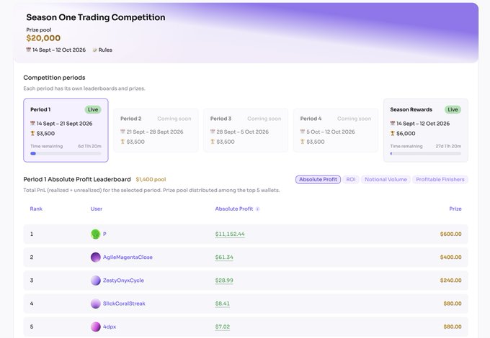Select the Period 4 card
The height and width of the screenshot is (338, 490).
[x=336, y=130]
